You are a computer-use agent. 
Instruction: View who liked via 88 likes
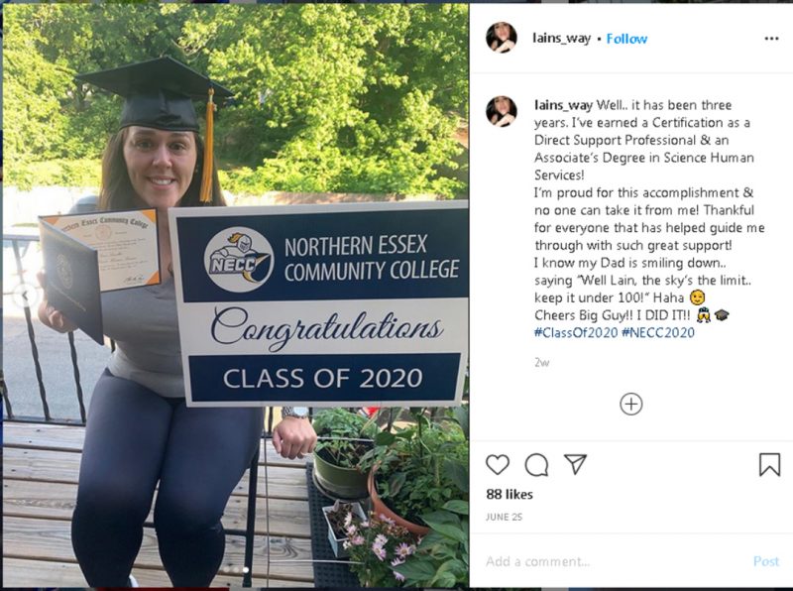pyautogui.click(x=510, y=494)
